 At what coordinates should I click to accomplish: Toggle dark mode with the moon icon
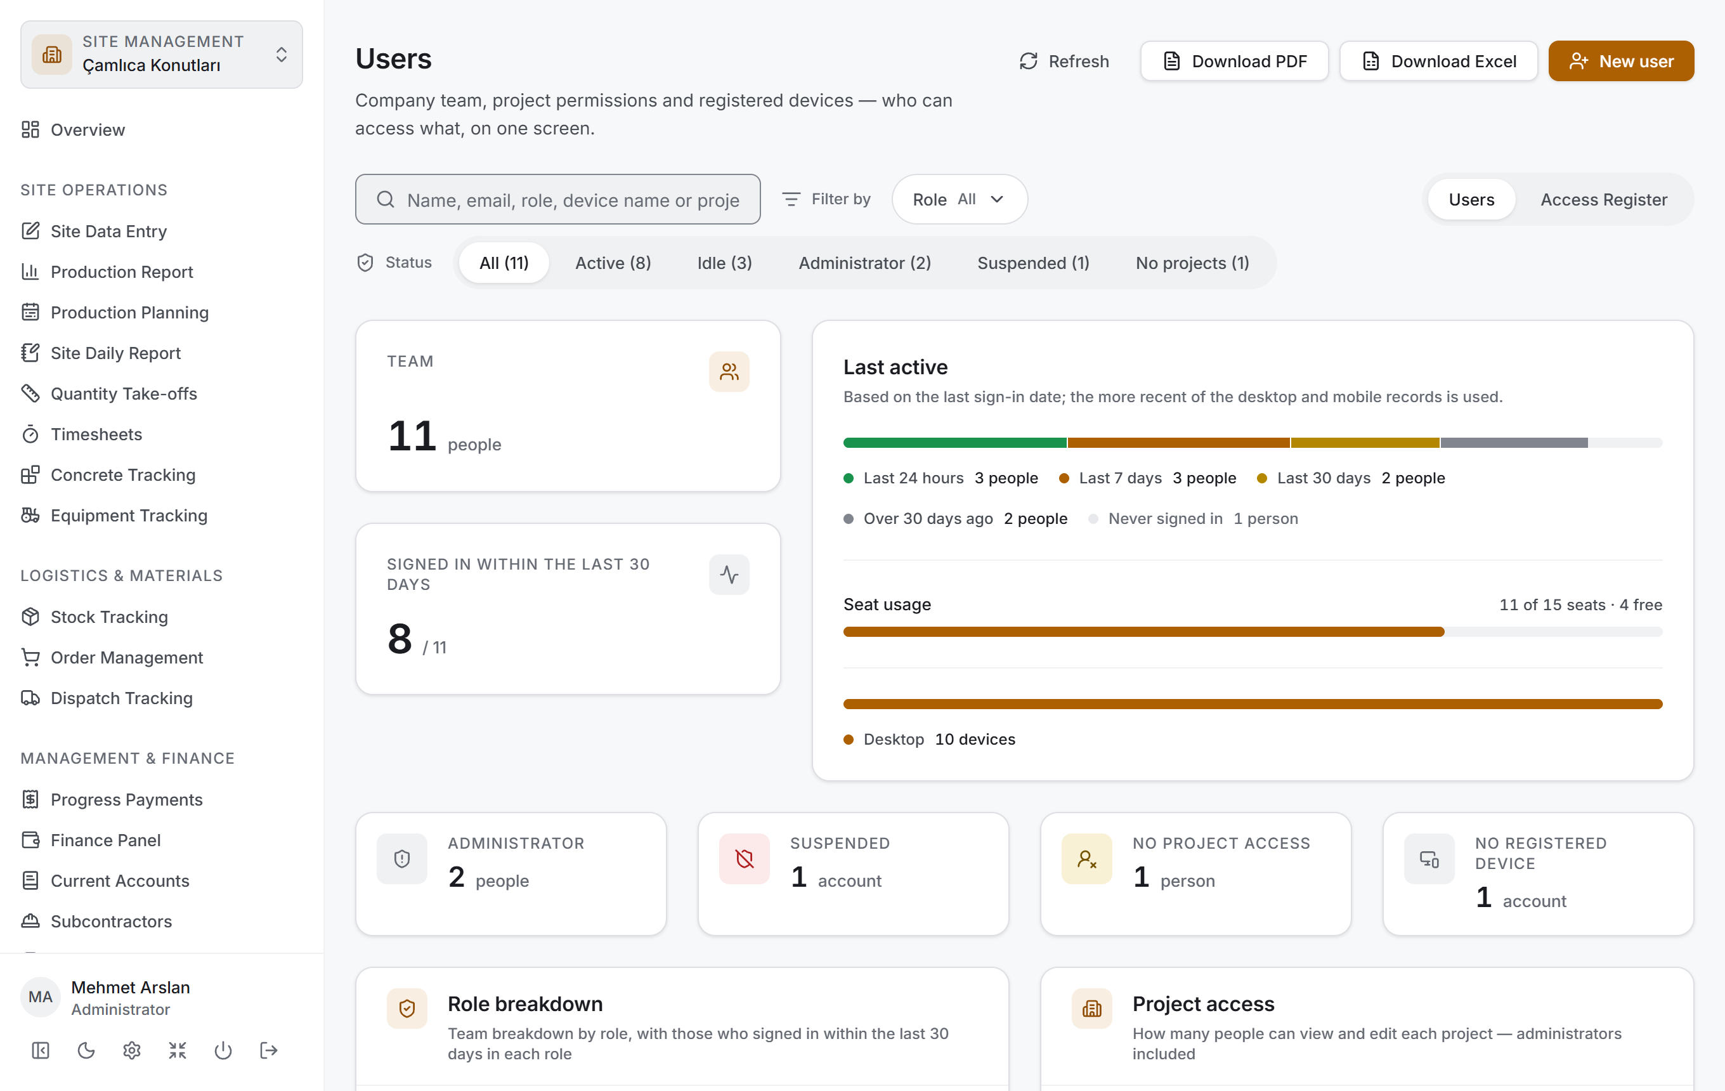coord(86,1050)
